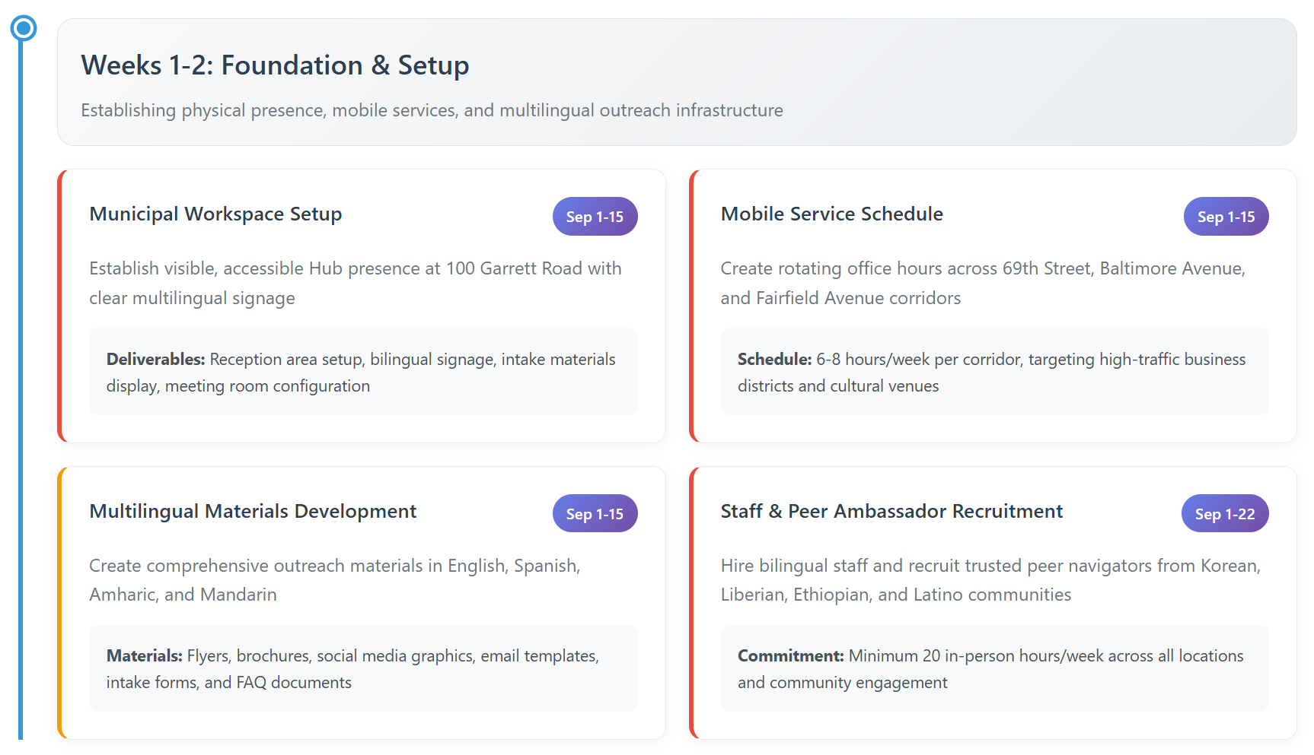
Task: Select the Materials box listing flyers and brochures
Action: 362,669
